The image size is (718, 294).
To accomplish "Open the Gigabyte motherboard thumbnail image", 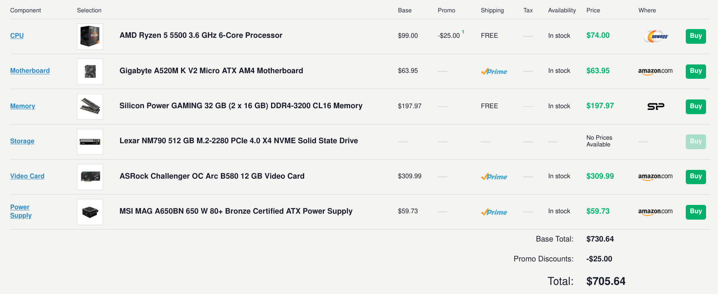I will point(90,72).
